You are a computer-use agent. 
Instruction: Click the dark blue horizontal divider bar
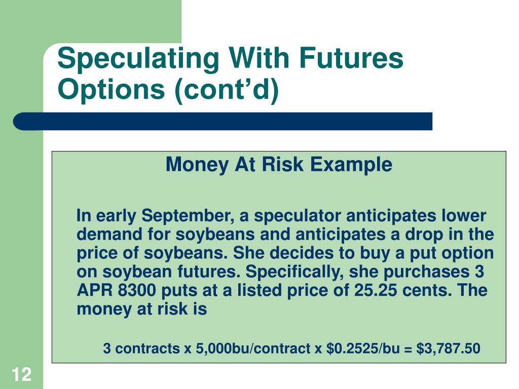(x=223, y=121)
